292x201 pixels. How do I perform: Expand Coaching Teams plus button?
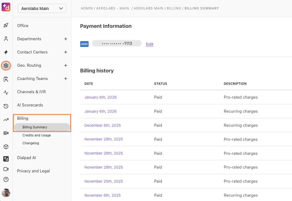pos(65,79)
